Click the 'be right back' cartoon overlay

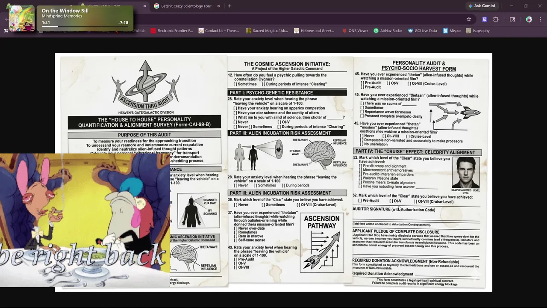click(x=85, y=220)
